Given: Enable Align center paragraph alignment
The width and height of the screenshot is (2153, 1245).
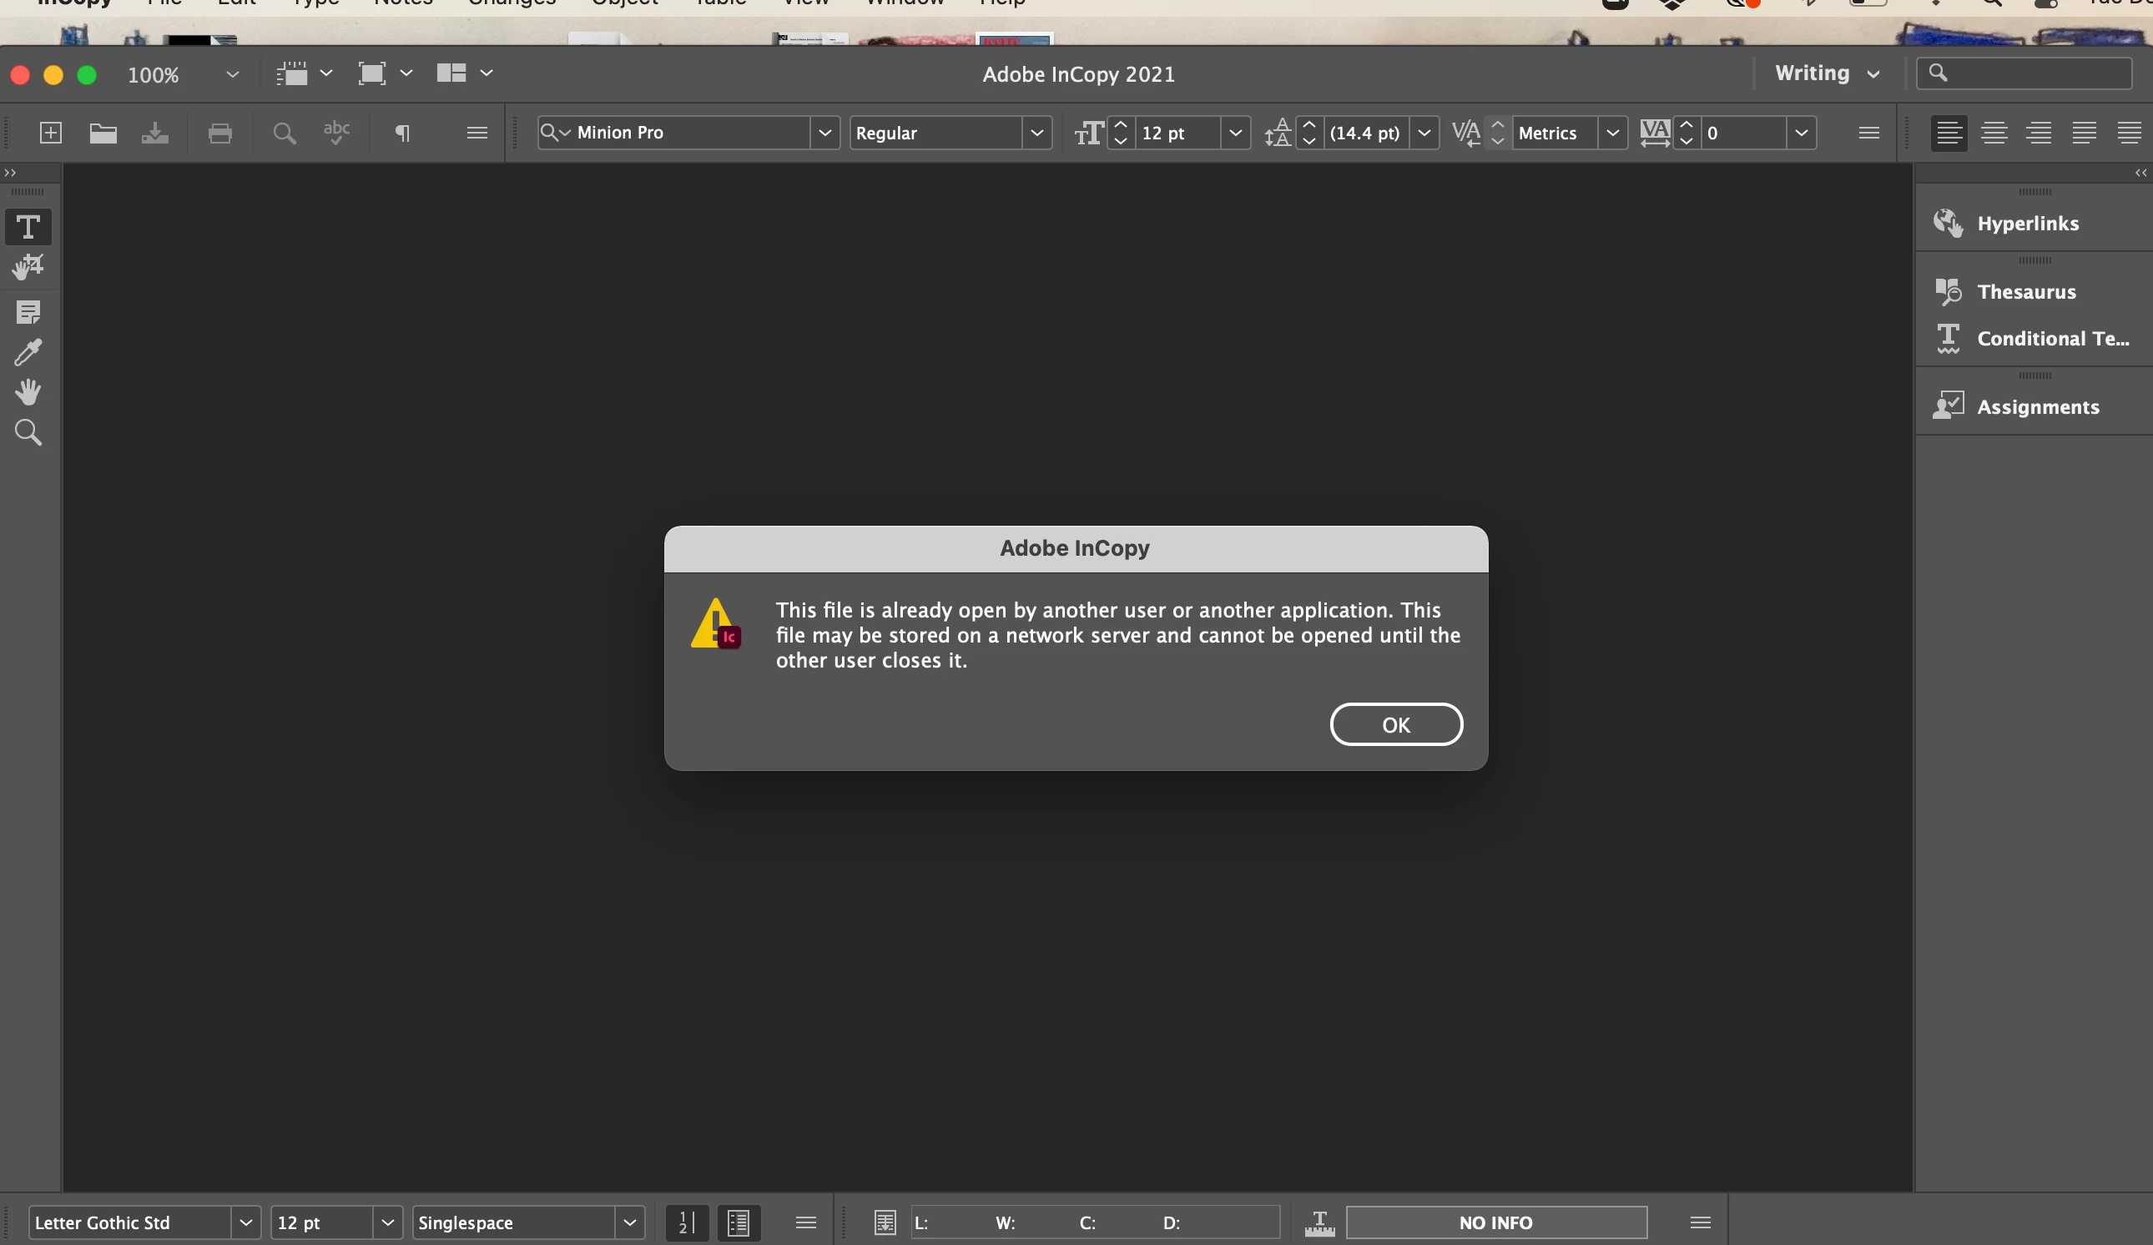Looking at the screenshot, I should click(1994, 133).
